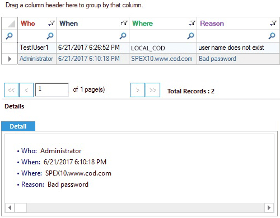Click Total Records : 2 label
Screen dimensions: 280x218
coord(191,91)
